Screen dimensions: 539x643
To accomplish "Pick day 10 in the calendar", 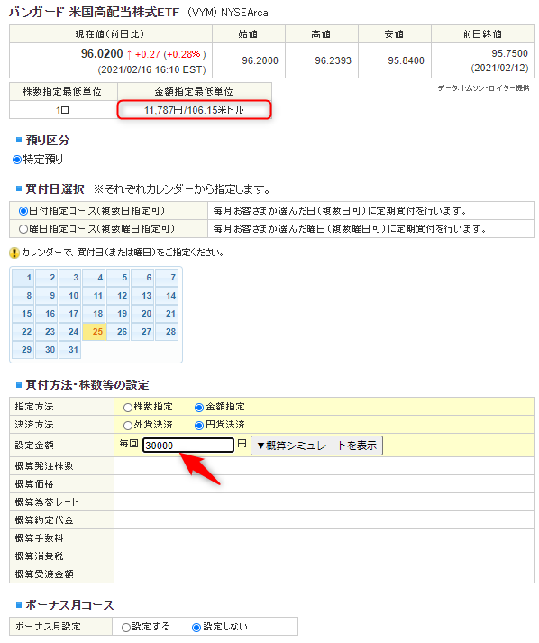I will pos(70,296).
